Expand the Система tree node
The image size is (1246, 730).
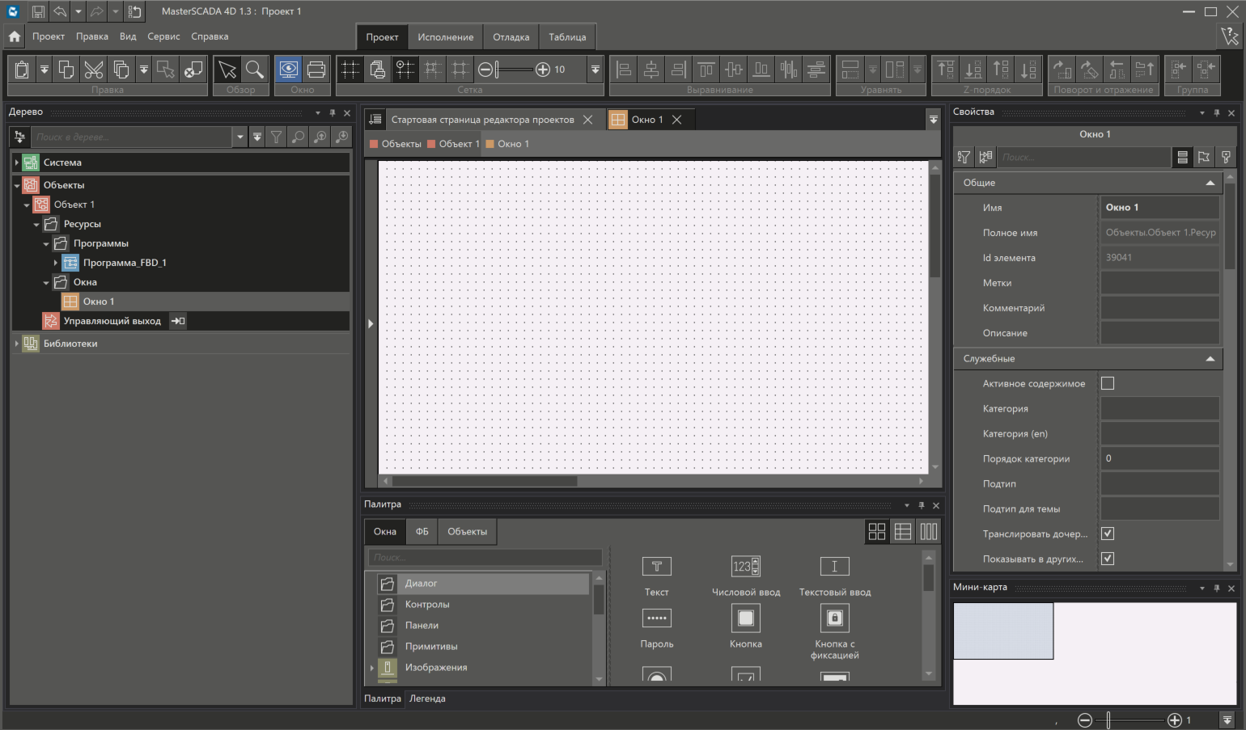pos(16,162)
